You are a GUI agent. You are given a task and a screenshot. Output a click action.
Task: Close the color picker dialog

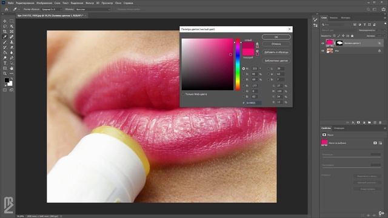coord(290,29)
